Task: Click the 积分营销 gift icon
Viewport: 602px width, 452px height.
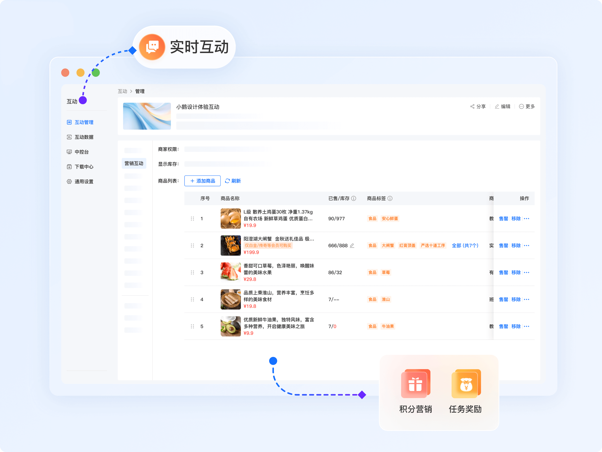Action: click(x=415, y=384)
